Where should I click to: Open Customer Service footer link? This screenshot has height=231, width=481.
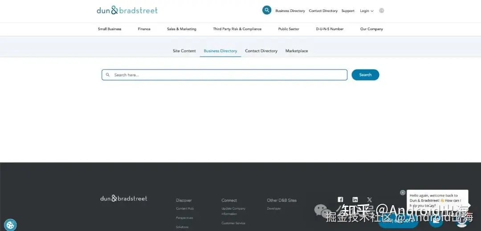tap(233, 223)
